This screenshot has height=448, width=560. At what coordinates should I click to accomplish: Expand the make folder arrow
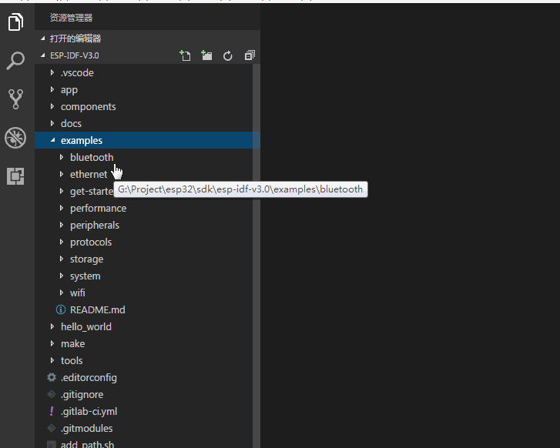[52, 343]
